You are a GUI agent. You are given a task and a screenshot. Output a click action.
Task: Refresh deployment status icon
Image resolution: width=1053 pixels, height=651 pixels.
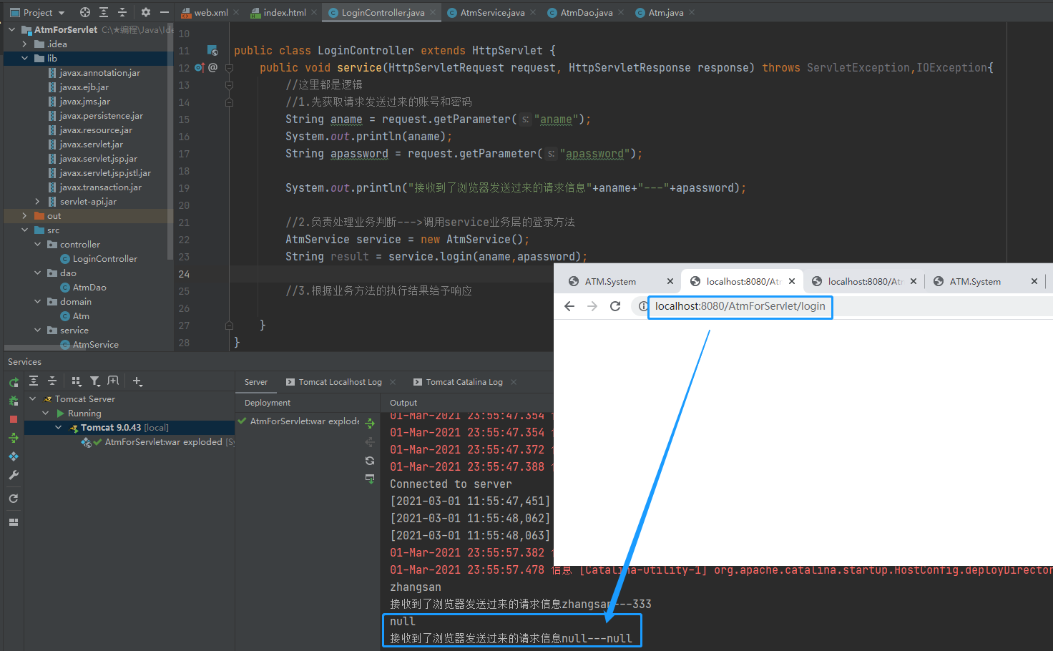(370, 461)
